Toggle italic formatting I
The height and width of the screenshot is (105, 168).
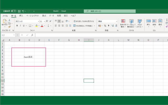[20, 26]
